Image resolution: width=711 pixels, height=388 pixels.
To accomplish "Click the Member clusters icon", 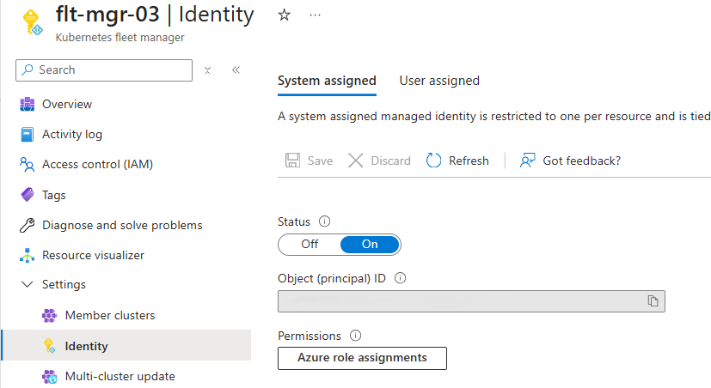I will tap(49, 315).
